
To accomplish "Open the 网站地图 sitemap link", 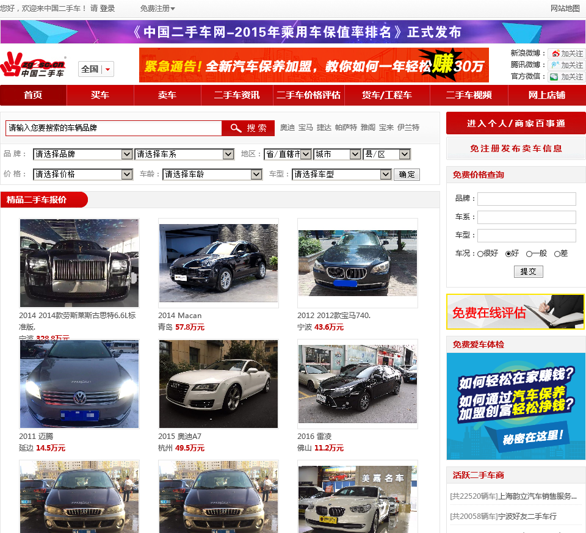I will click(565, 8).
